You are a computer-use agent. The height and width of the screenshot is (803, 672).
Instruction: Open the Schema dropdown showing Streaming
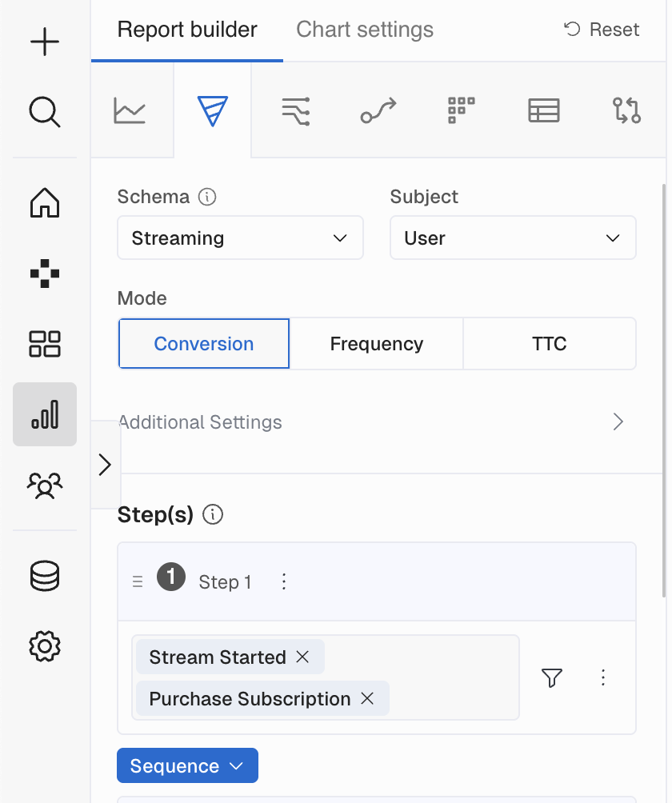click(x=240, y=238)
